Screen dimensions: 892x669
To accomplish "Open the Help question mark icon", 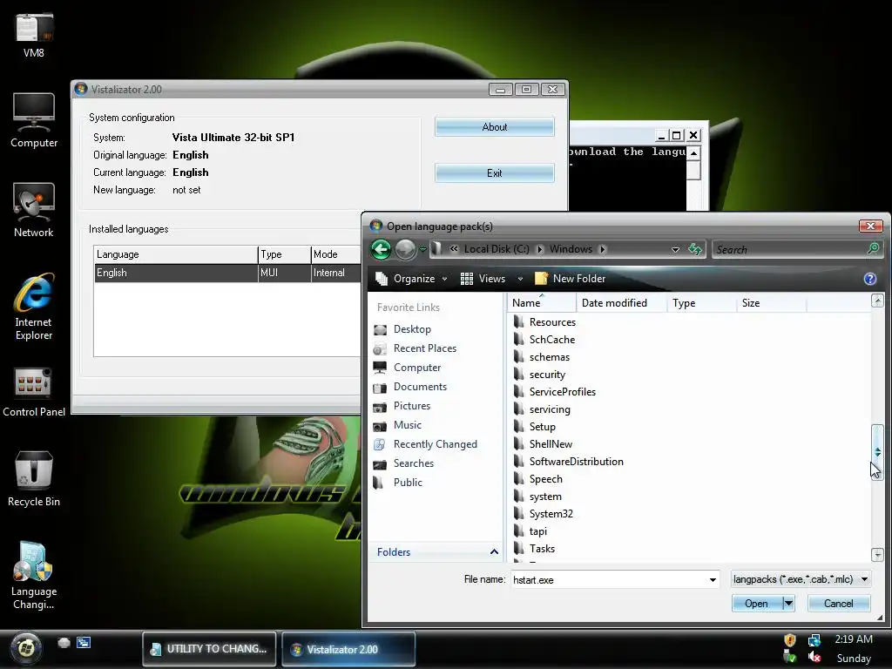I will tap(869, 279).
